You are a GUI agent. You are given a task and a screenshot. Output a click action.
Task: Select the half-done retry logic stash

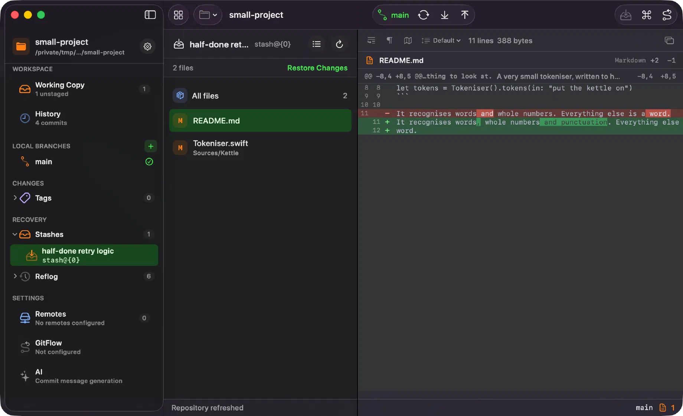pos(84,255)
